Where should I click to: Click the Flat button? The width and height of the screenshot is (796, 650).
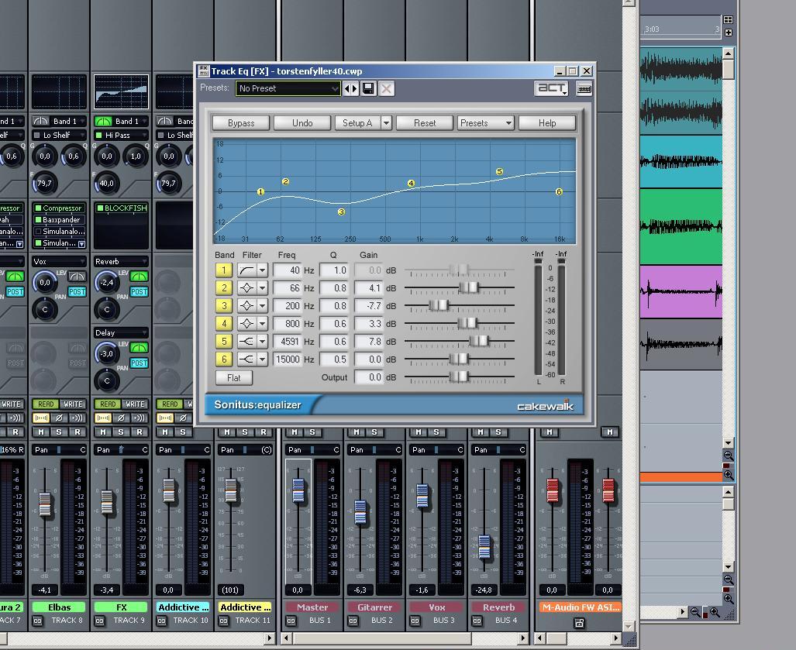pyautogui.click(x=234, y=377)
